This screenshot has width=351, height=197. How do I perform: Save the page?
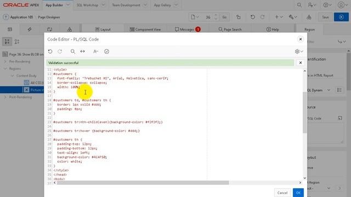tap(325, 17)
